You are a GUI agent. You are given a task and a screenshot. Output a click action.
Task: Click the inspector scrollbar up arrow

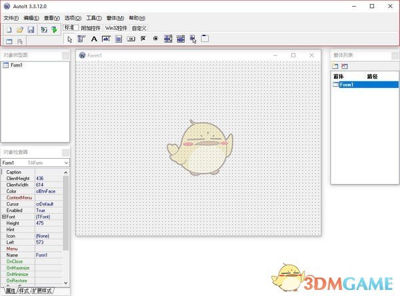(x=66, y=173)
